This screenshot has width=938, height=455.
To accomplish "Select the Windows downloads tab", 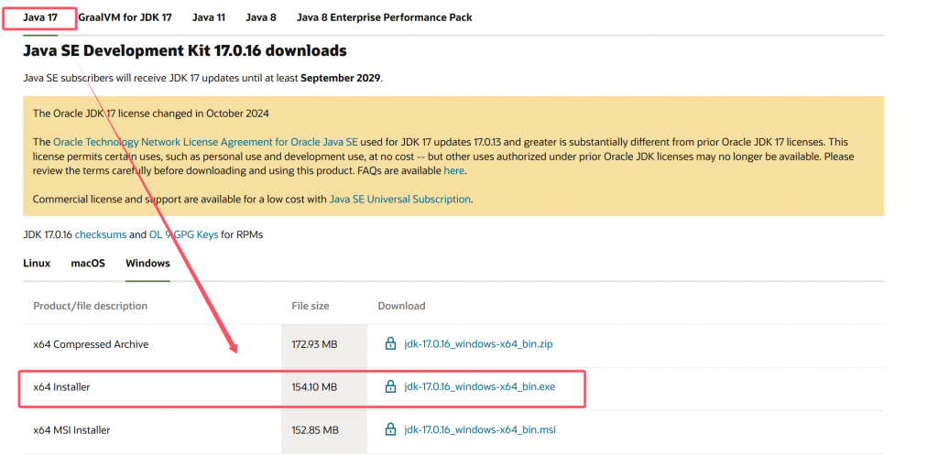I will (x=147, y=263).
